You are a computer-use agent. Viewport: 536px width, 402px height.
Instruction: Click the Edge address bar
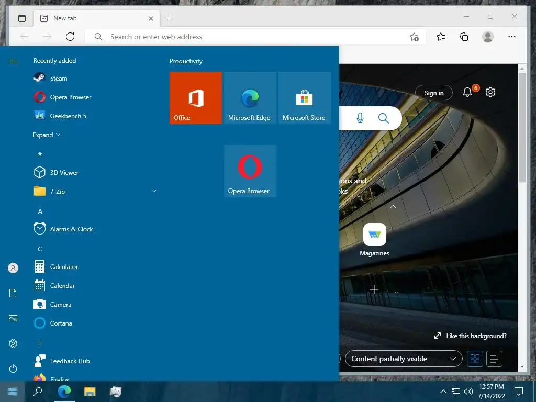(x=255, y=37)
